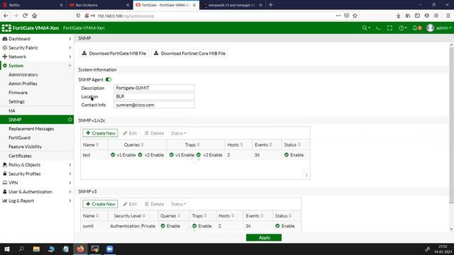Open the browser hamburger menu

[448, 16]
